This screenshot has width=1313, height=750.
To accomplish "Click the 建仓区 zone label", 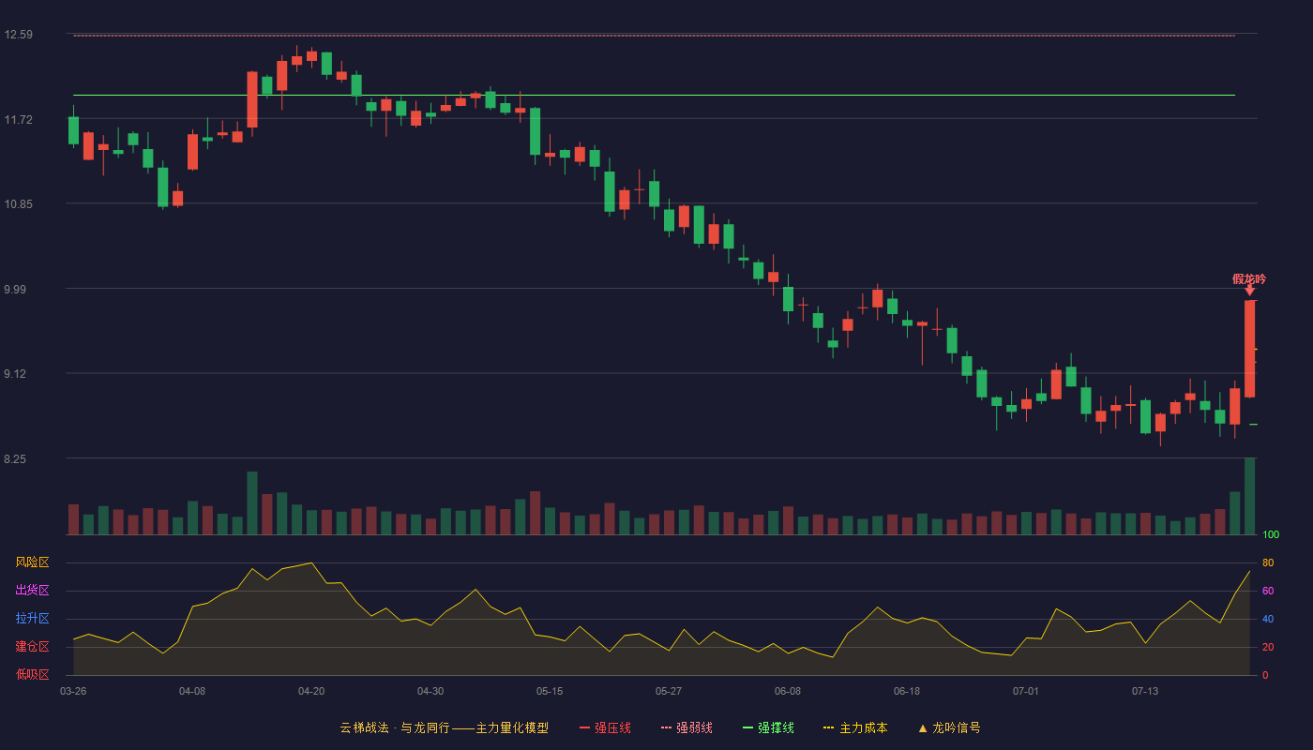I will click(x=33, y=647).
